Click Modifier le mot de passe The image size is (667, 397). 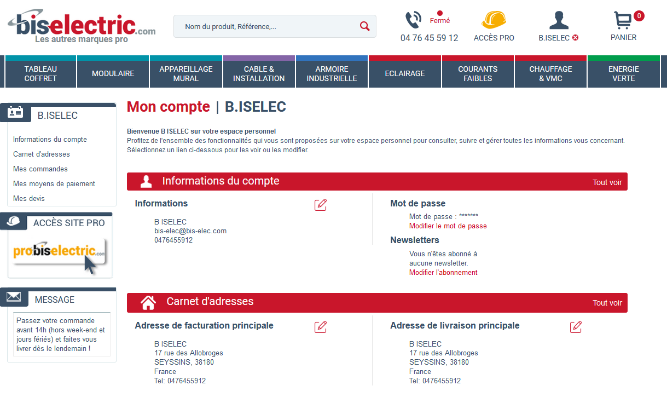[448, 226]
